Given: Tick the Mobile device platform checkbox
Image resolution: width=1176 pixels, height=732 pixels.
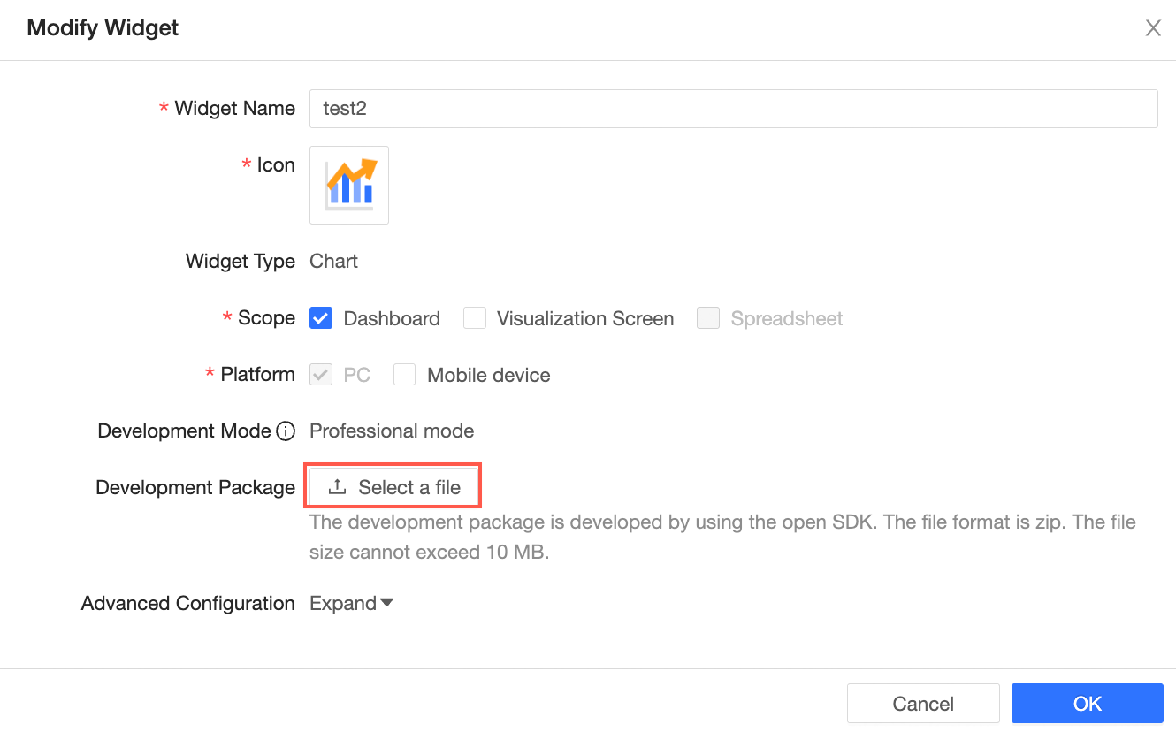Looking at the screenshot, I should [x=404, y=375].
